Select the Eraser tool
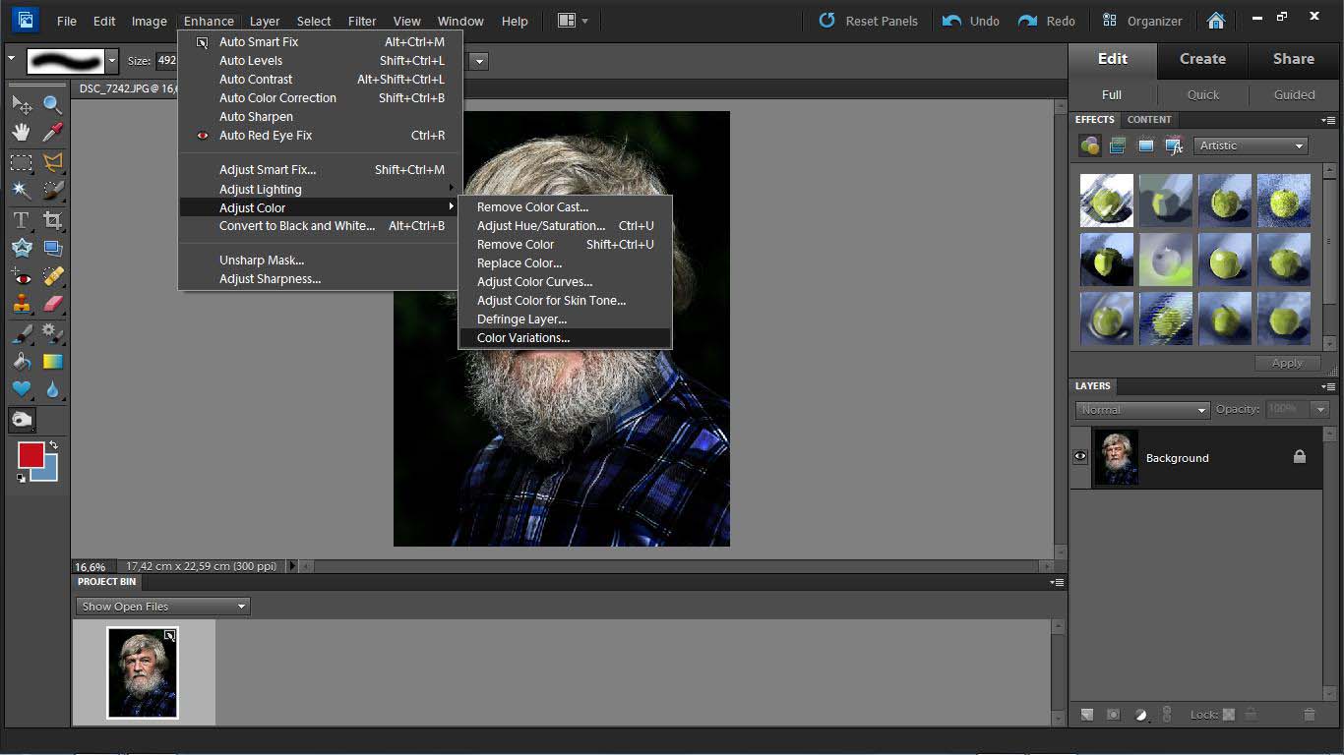The height and width of the screenshot is (755, 1344). click(x=53, y=304)
